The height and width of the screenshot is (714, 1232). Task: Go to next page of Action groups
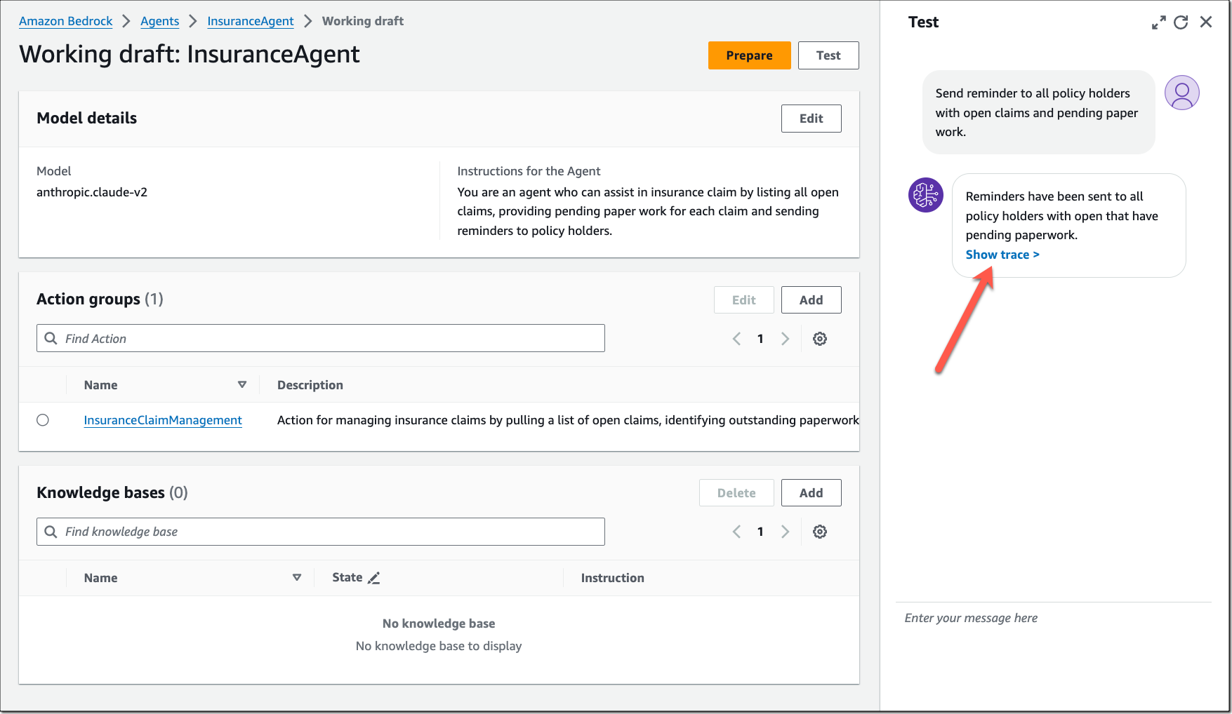pos(785,339)
